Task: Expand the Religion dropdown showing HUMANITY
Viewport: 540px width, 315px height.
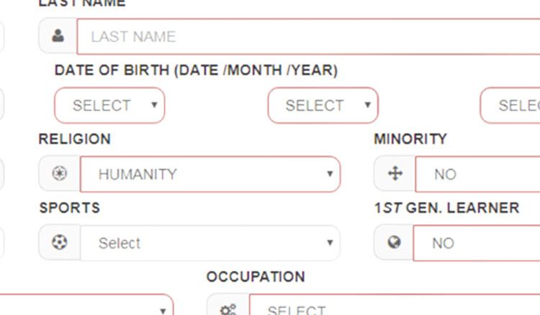Action: (x=210, y=174)
